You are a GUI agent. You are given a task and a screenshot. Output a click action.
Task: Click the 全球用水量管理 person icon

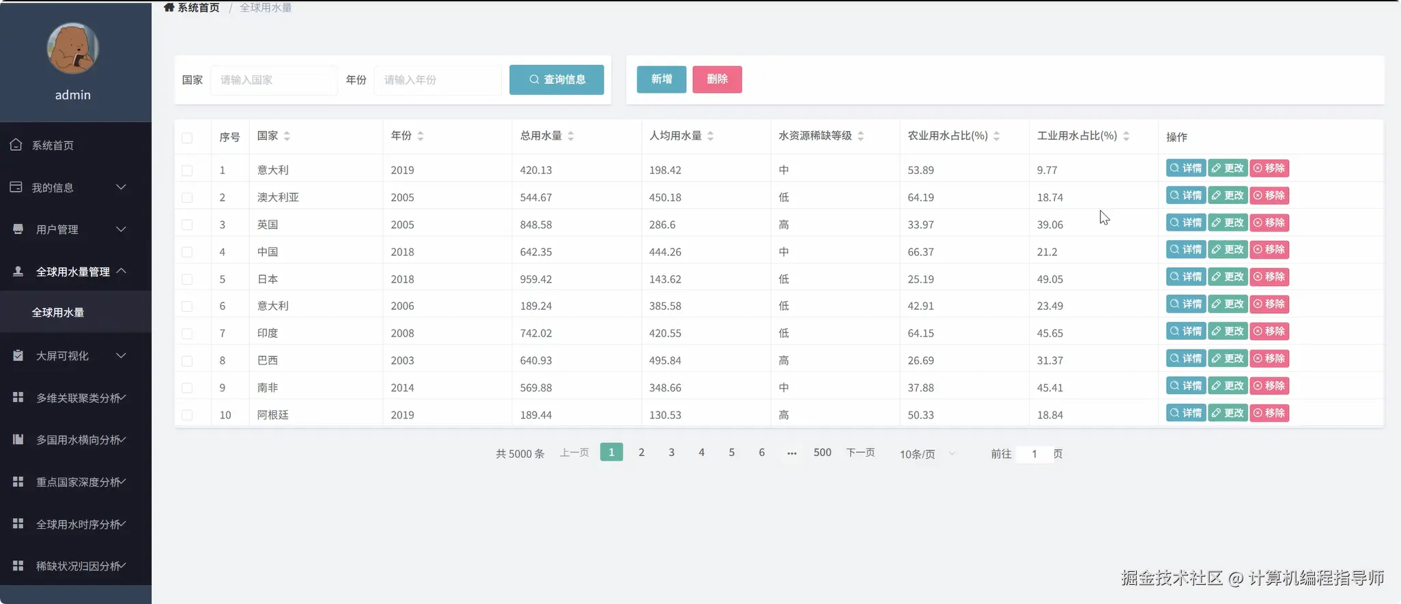[18, 271]
